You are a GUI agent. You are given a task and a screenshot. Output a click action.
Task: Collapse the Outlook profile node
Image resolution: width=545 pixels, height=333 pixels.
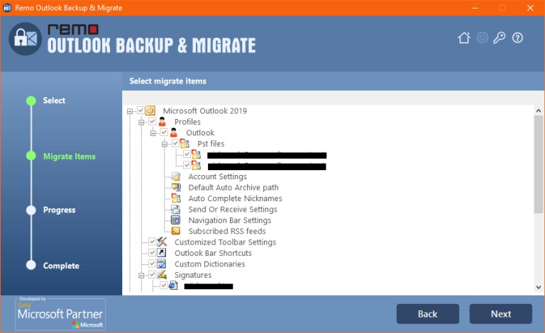coord(153,133)
